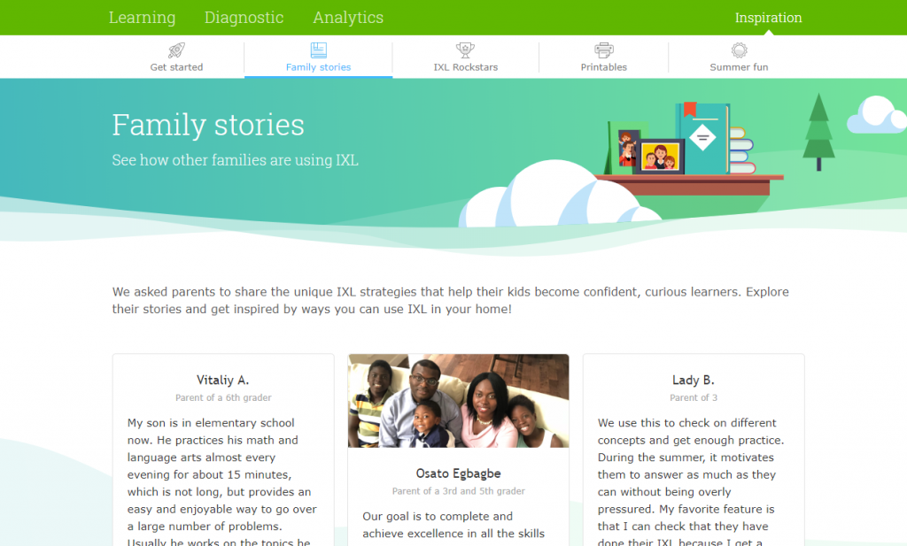Switch to the Get started tab
Viewport: 907px width, 546px height.
pos(175,57)
